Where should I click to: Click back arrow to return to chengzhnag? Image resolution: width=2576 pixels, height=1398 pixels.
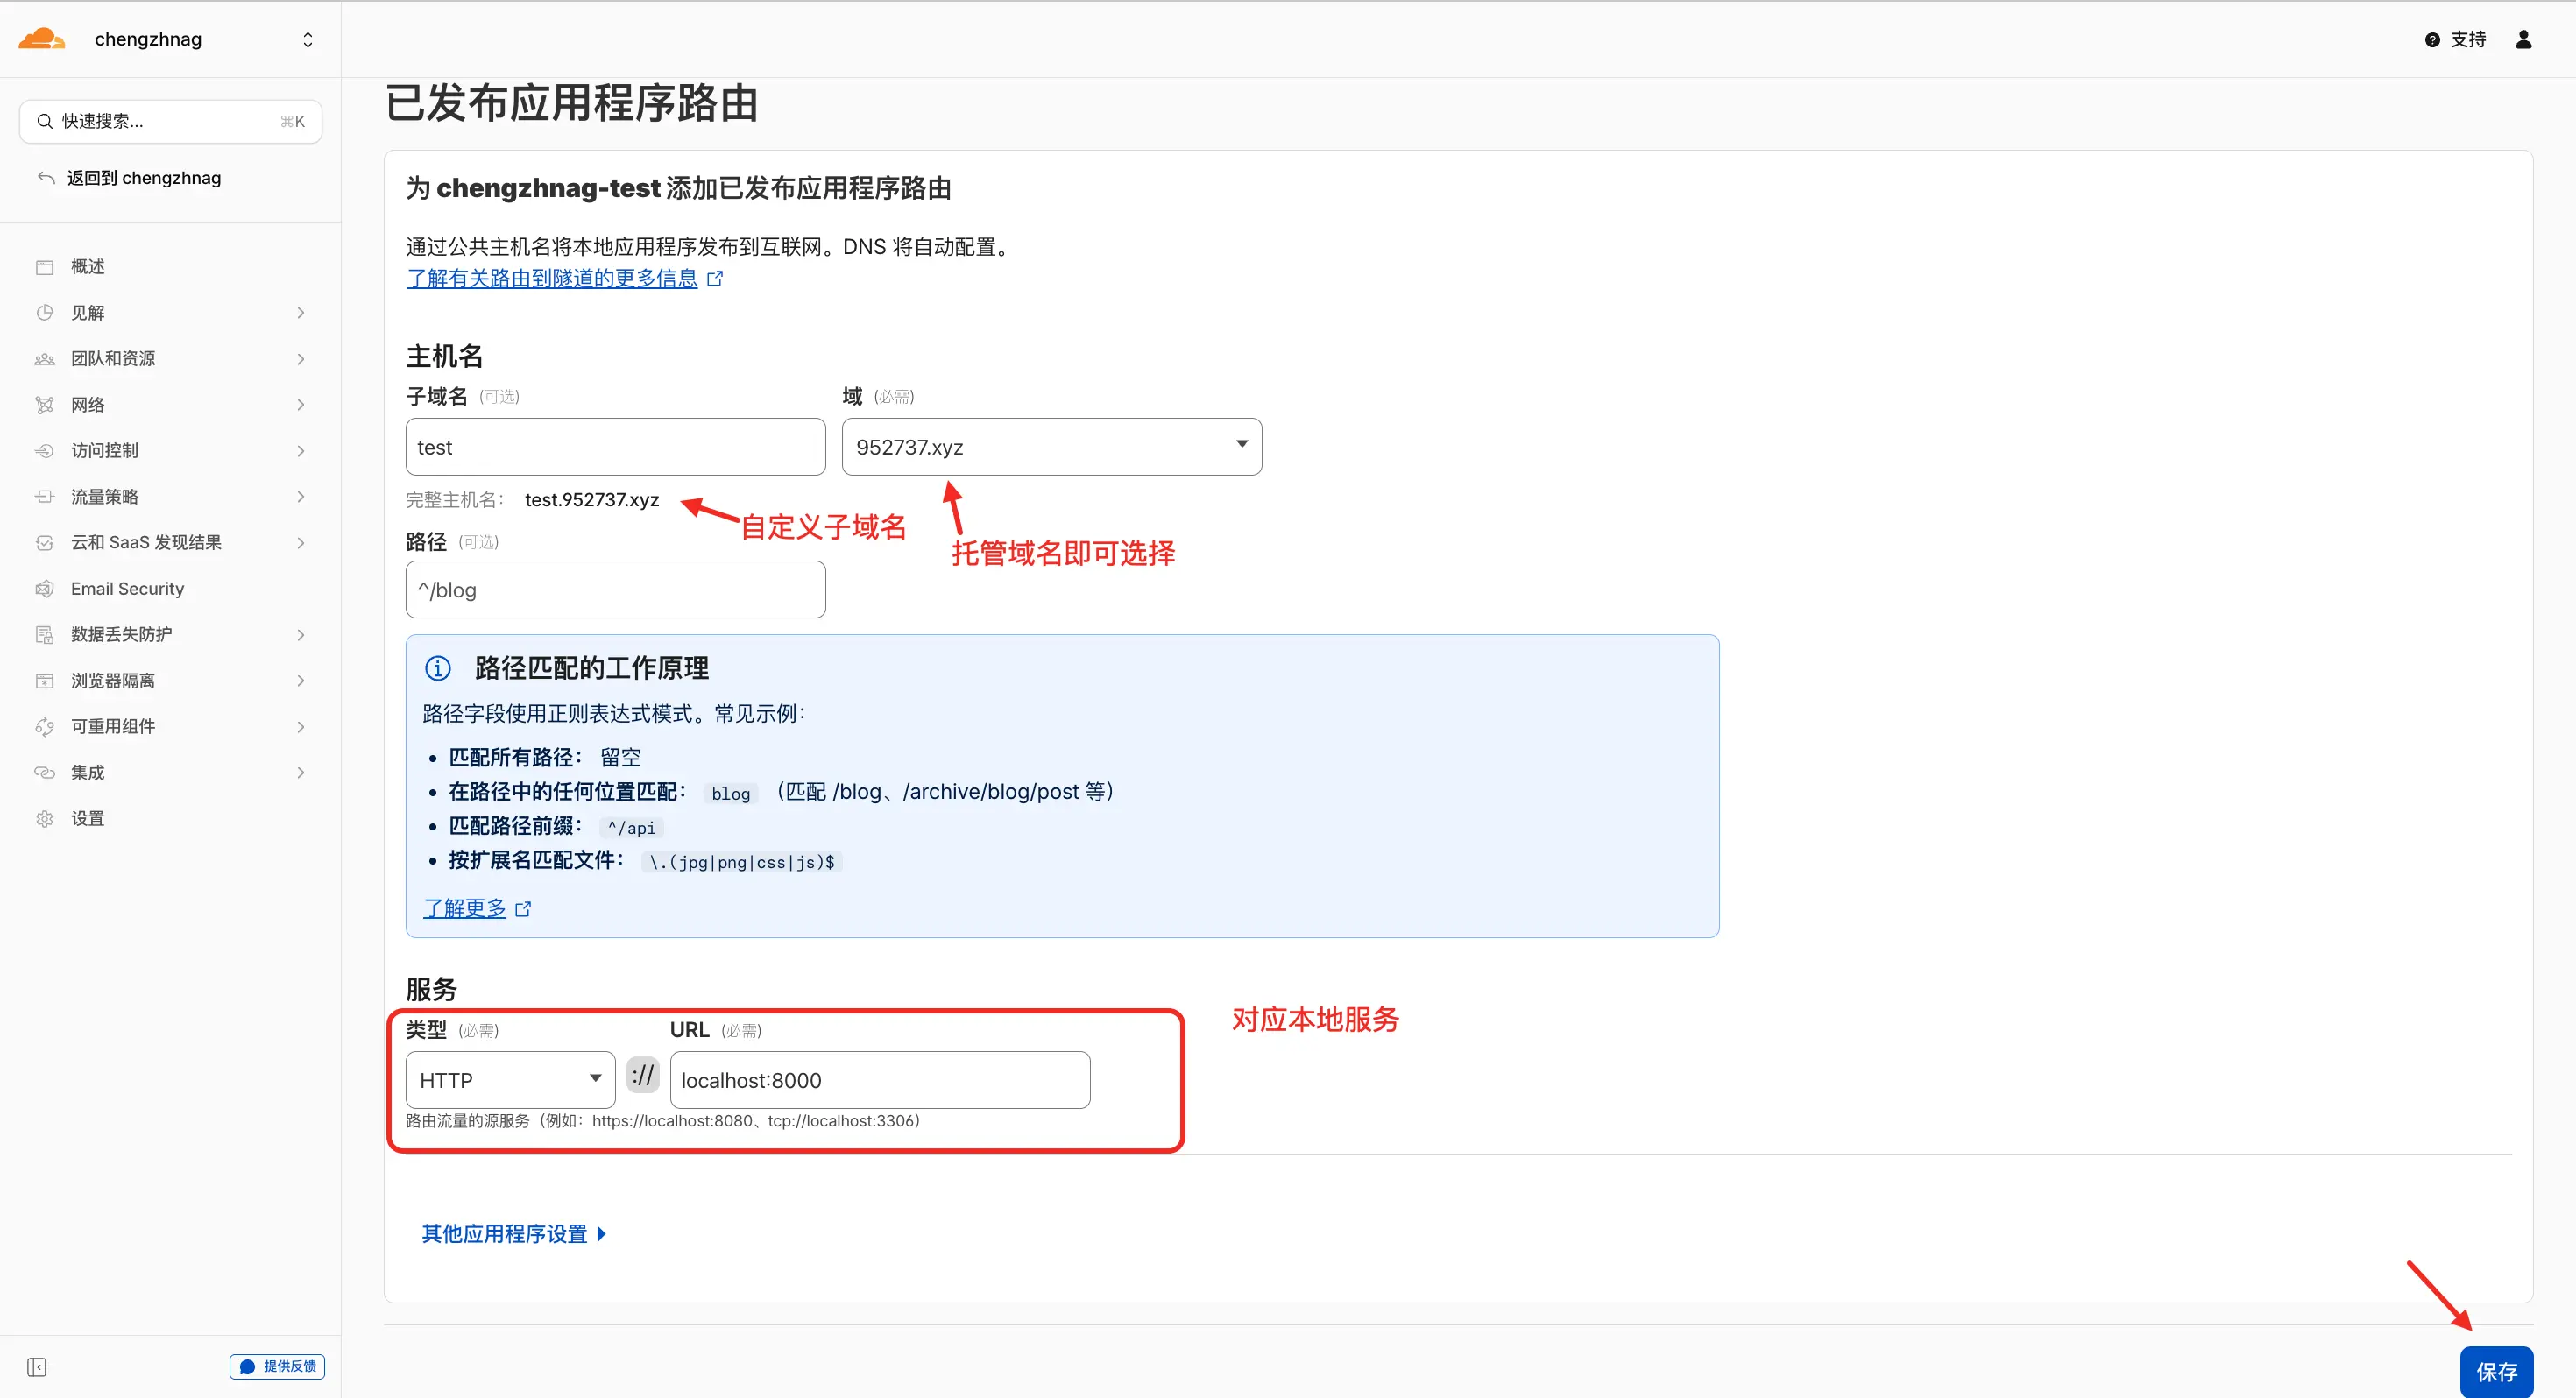[x=46, y=178]
